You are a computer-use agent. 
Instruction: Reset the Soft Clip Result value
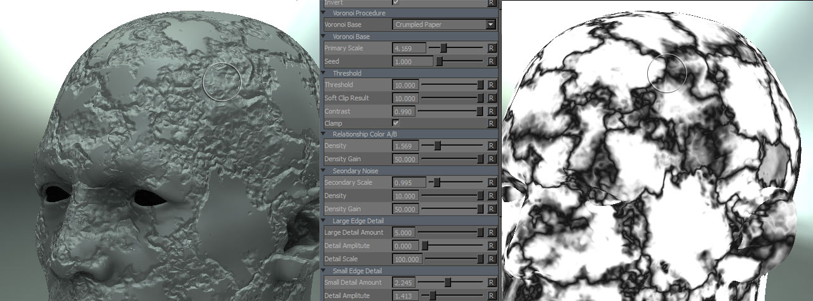(x=491, y=98)
